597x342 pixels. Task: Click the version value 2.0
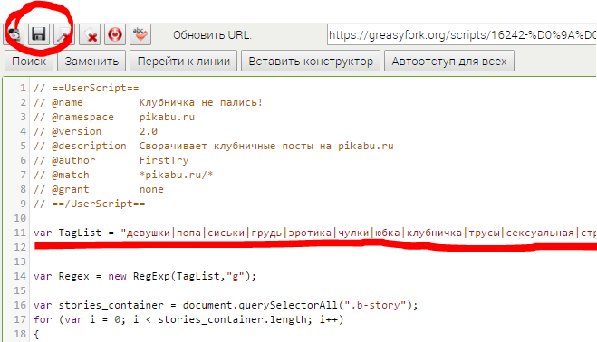pyautogui.click(x=148, y=131)
